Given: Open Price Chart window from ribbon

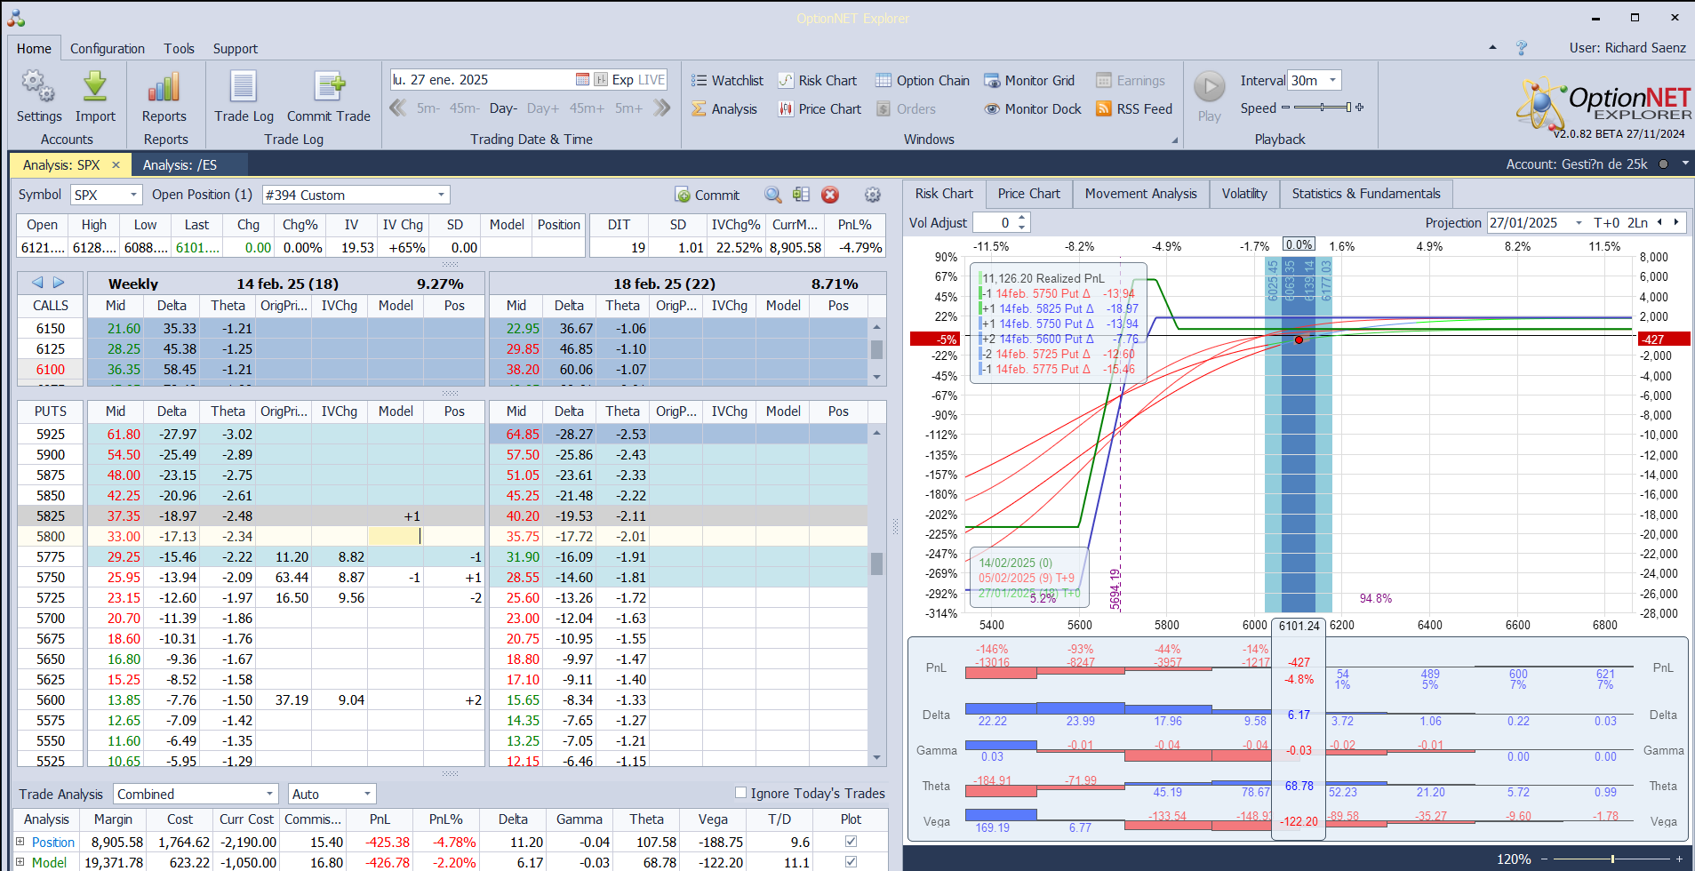Looking at the screenshot, I should [x=820, y=108].
